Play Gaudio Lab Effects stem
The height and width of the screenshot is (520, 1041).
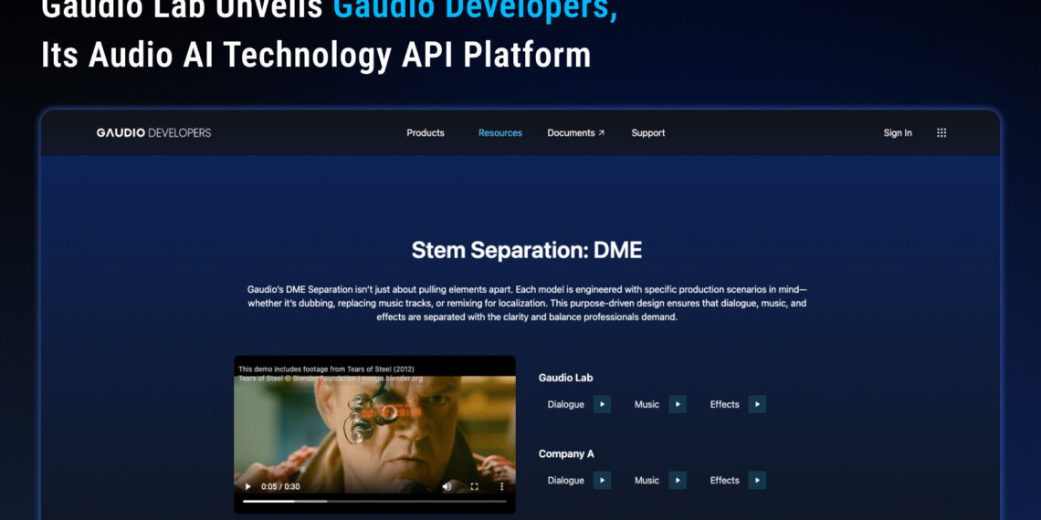point(758,404)
